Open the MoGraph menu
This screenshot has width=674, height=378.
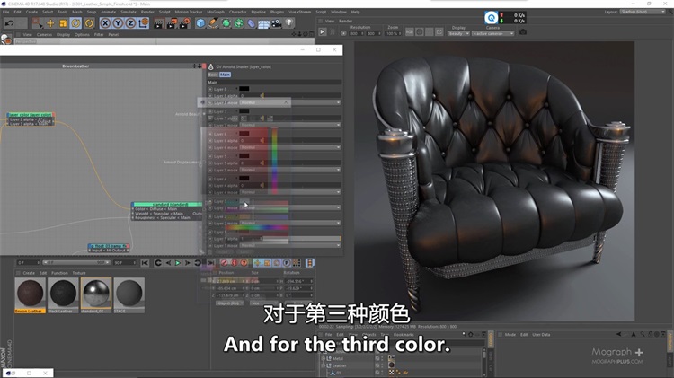click(216, 12)
